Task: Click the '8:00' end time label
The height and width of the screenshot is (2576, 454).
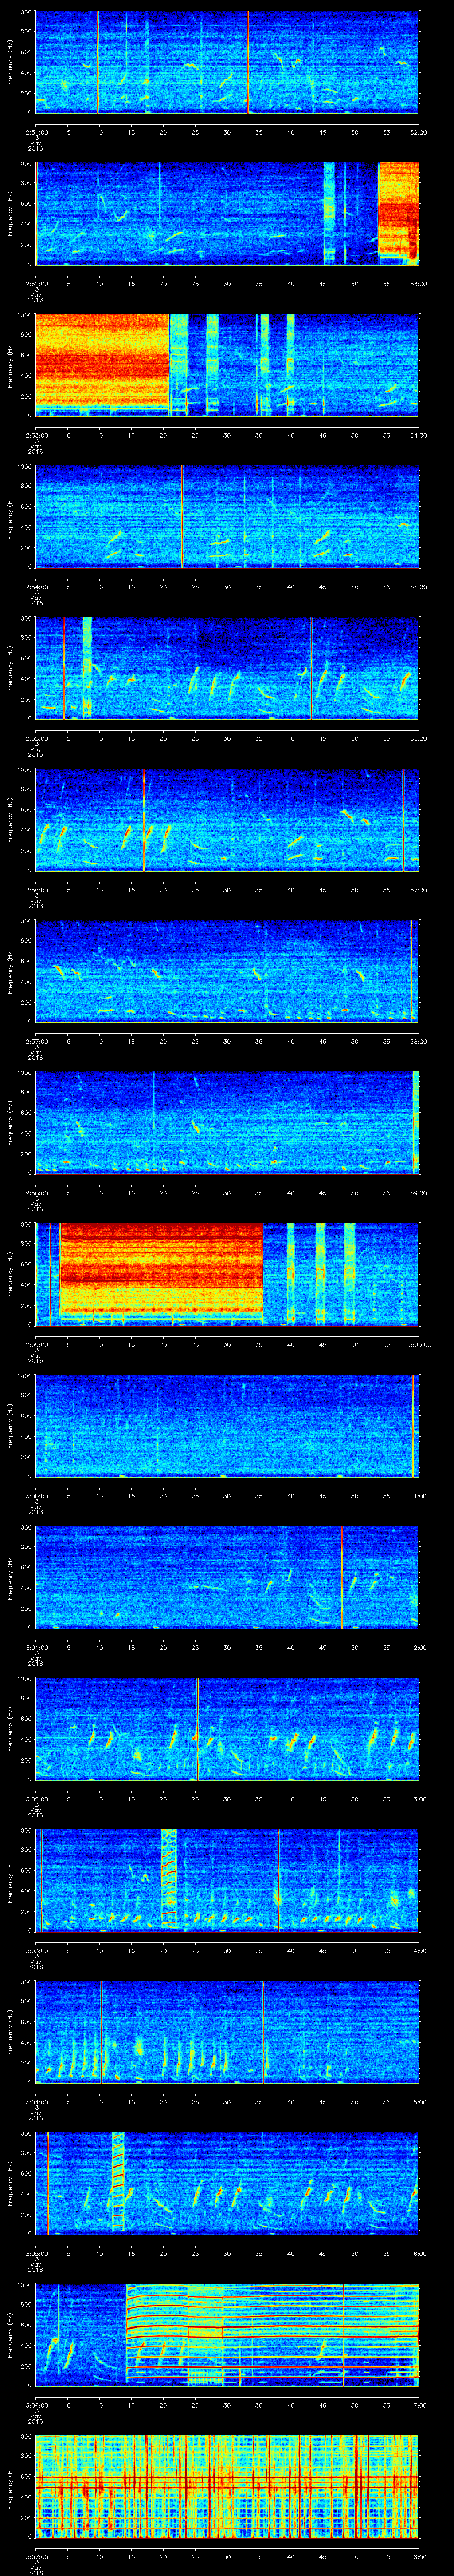Action: click(x=420, y=2556)
